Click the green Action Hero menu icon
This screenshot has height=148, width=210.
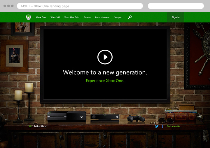[30, 126]
